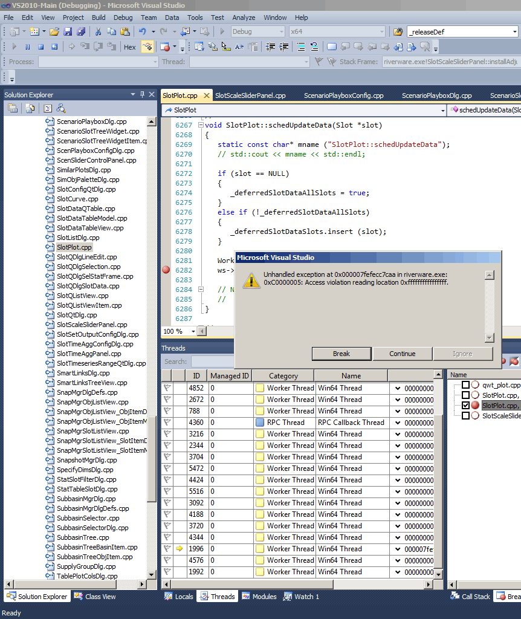Toggle Hex display in debug toolbar

pyautogui.click(x=130, y=47)
